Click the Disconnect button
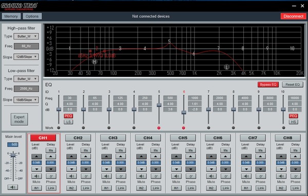Screen dimensions: 308x196 coord(293,16)
